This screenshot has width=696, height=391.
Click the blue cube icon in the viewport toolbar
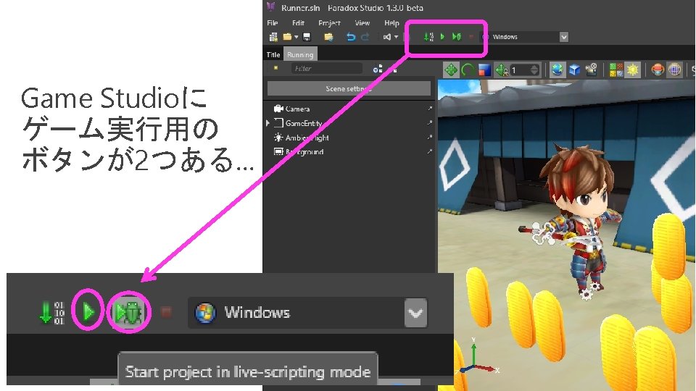pyautogui.click(x=574, y=70)
